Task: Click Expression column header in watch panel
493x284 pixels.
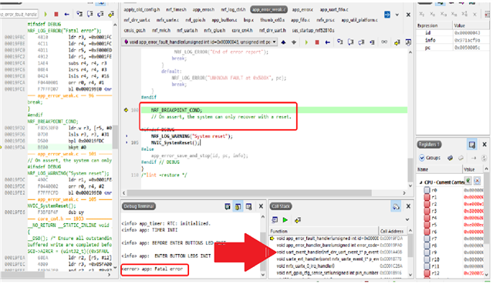Action: tap(434, 25)
